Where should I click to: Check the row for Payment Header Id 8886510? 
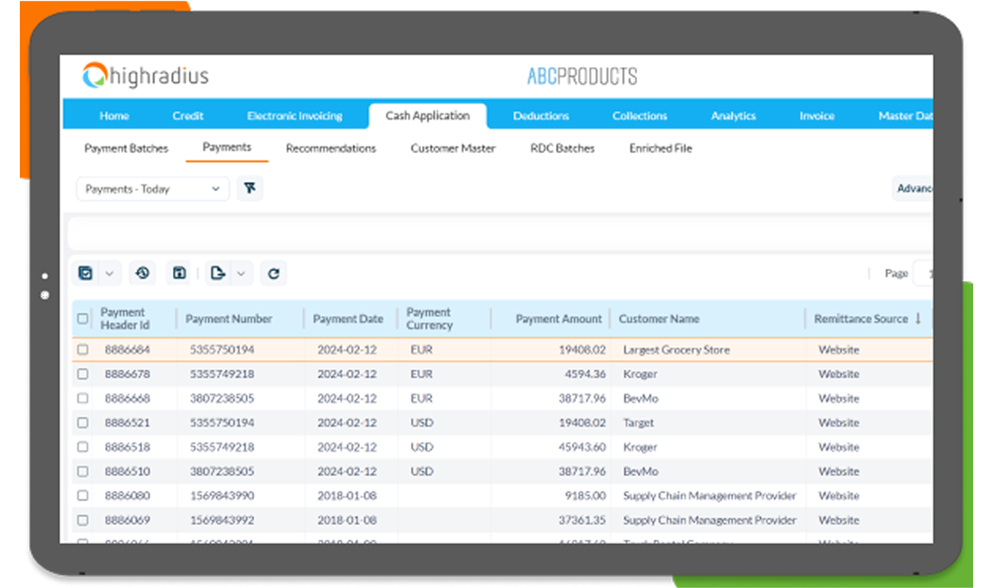83,471
